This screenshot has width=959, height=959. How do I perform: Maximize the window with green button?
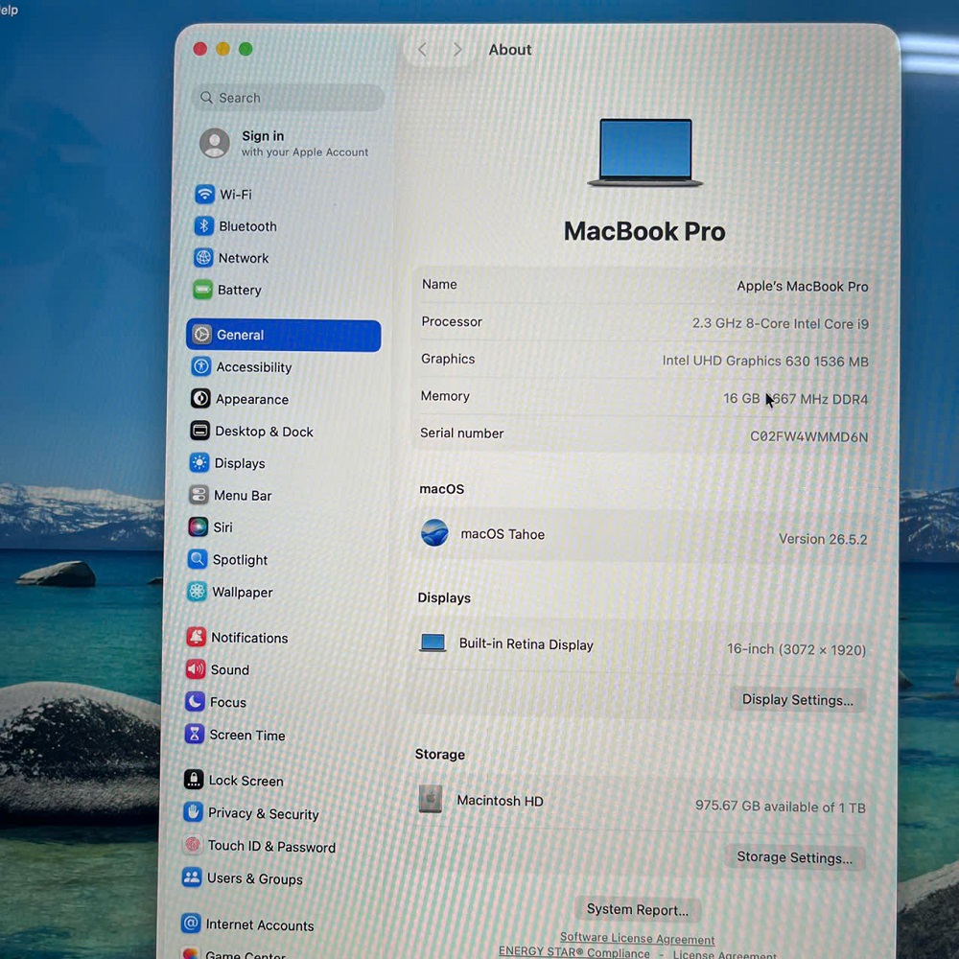(x=246, y=49)
